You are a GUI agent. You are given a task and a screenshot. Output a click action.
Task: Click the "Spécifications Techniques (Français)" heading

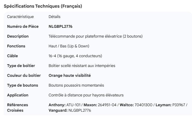[43, 6]
